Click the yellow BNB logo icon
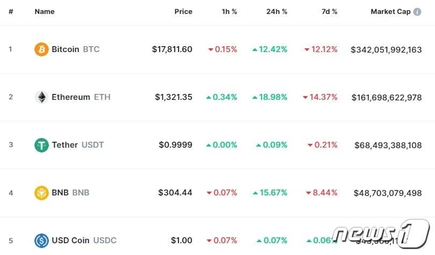Viewport: 435px width, 255px height. [41, 193]
